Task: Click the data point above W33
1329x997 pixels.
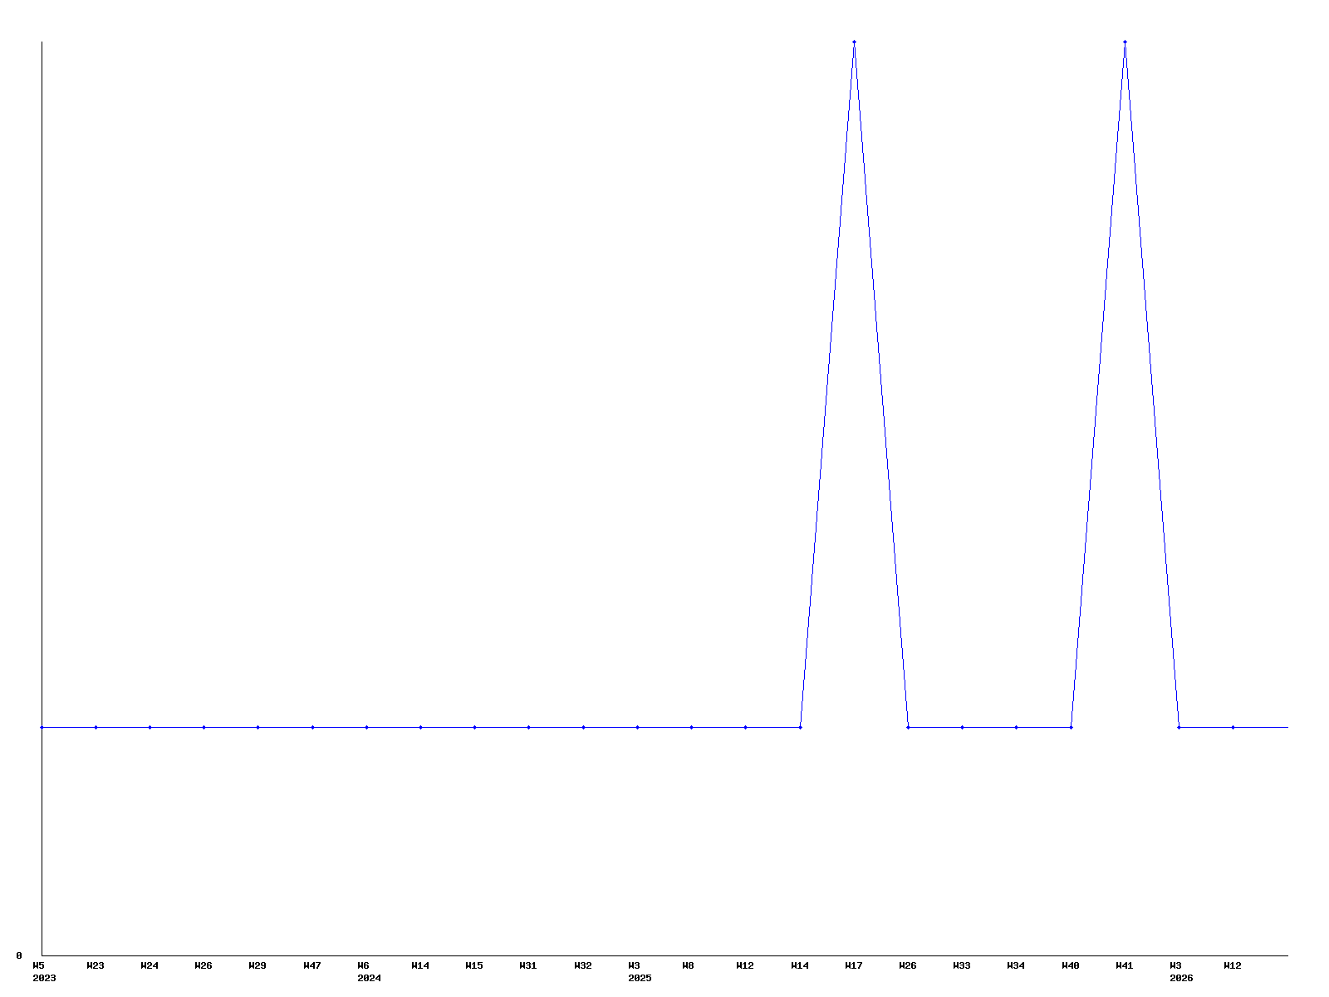Action: tap(962, 727)
